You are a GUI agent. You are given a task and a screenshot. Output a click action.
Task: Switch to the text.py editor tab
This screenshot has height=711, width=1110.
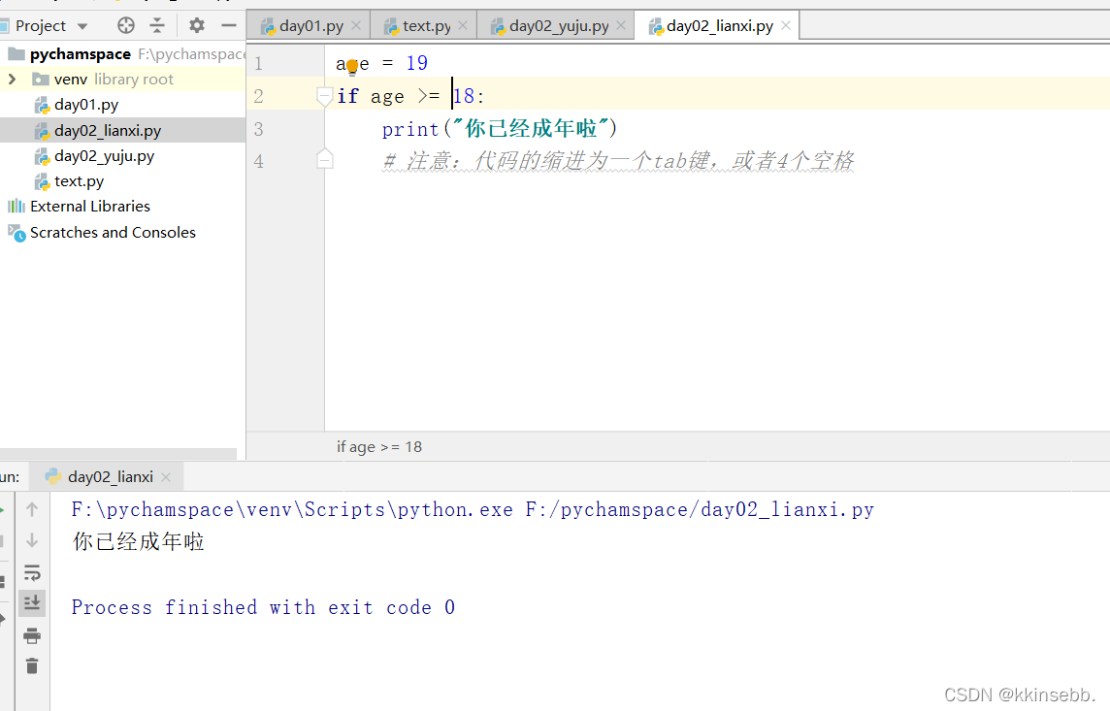423,25
